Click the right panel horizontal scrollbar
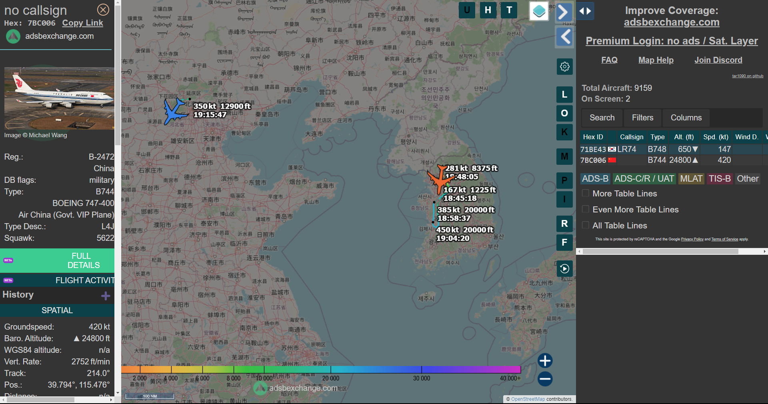Image resolution: width=768 pixels, height=404 pixels. 660,252
